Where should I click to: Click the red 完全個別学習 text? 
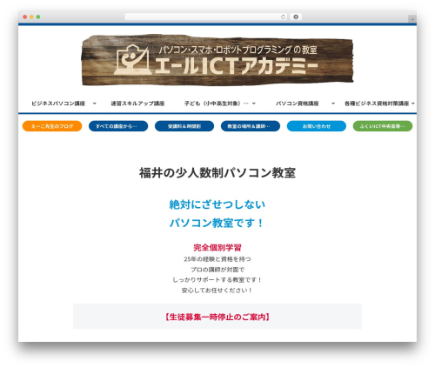click(217, 248)
